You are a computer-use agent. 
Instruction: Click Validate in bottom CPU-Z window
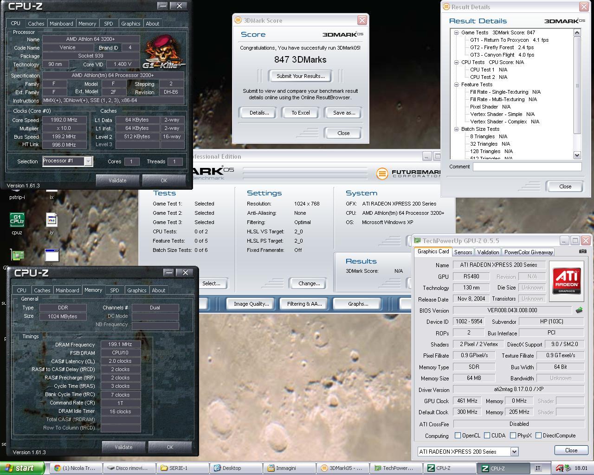pyautogui.click(x=123, y=447)
